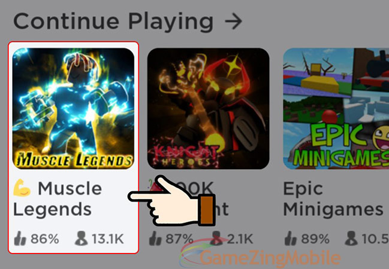Click the Muscle Legends yellow logo text
The width and height of the screenshot is (389, 269).
click(74, 159)
